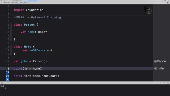Click the avatar thumbnail at top right
Image resolution: width=170 pixels, height=96 pixels.
pyautogui.click(x=148, y=10)
